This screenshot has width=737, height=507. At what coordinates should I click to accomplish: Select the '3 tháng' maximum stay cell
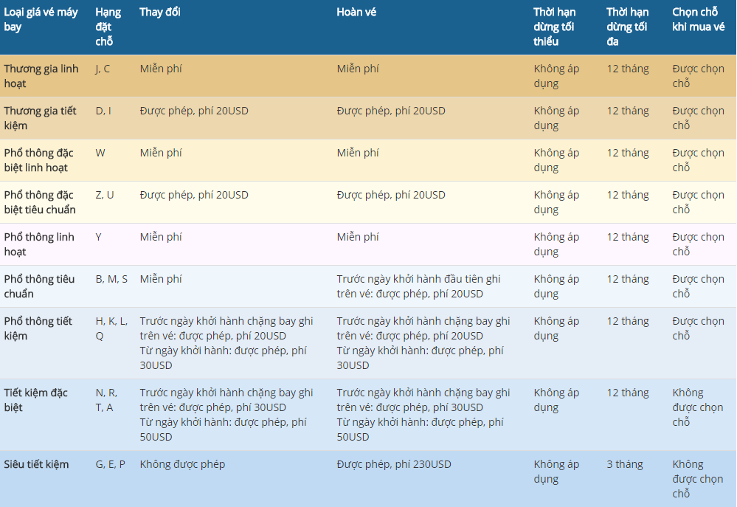click(624, 464)
